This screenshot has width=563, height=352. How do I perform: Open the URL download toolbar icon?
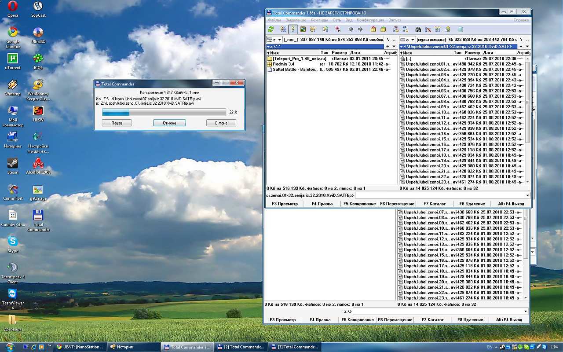point(405,29)
